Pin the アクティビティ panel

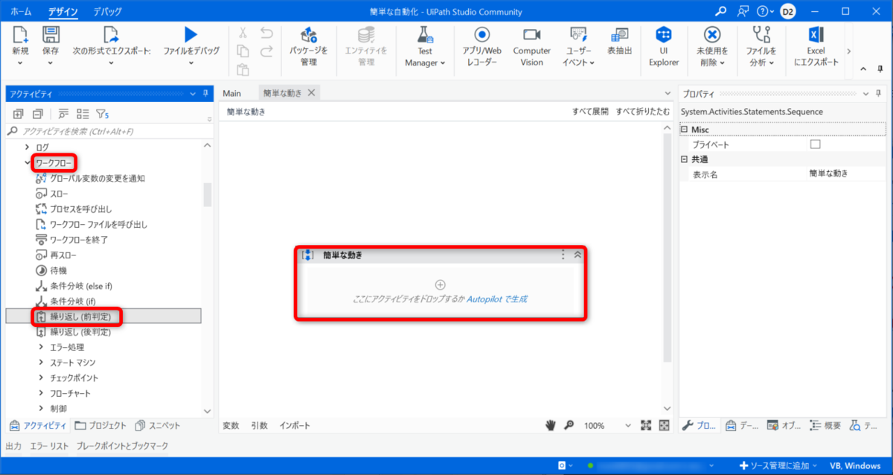pos(205,93)
